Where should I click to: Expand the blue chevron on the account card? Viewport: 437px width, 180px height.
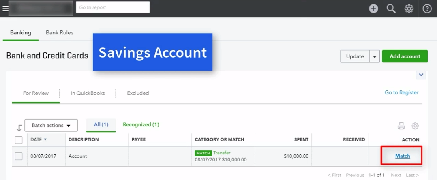click(x=421, y=75)
